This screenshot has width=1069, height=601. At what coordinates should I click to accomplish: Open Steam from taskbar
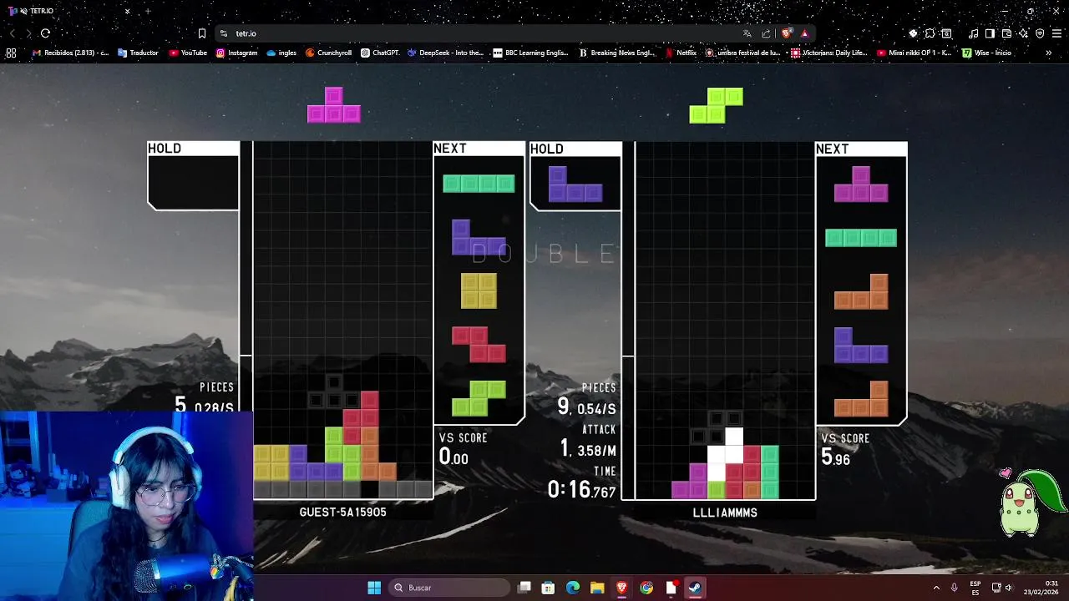point(695,588)
